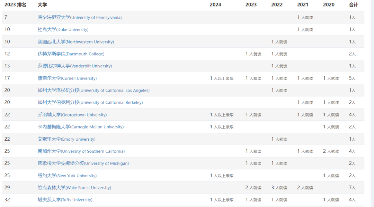Select Cornell's total '5人' cell
The height and width of the screenshot is (207, 374).
pyautogui.click(x=352, y=78)
